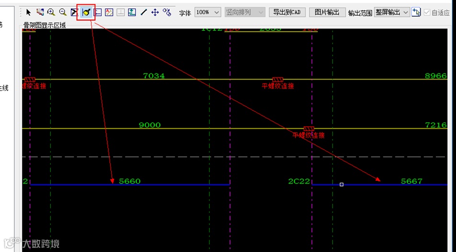This screenshot has height=252, width=456.
Task: Click the boxed curved-arrow icon after zoom out
Action: (x=74, y=12)
